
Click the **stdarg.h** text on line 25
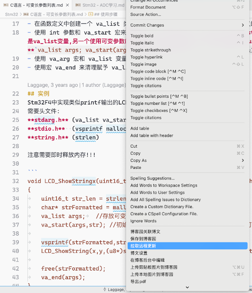[x=48, y=120]
